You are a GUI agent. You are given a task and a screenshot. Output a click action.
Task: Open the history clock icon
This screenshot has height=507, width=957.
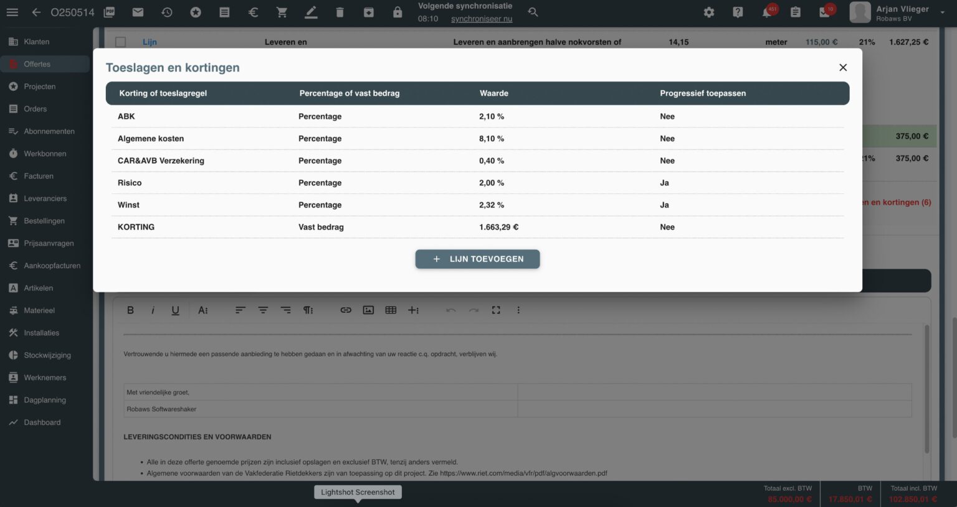pos(166,12)
